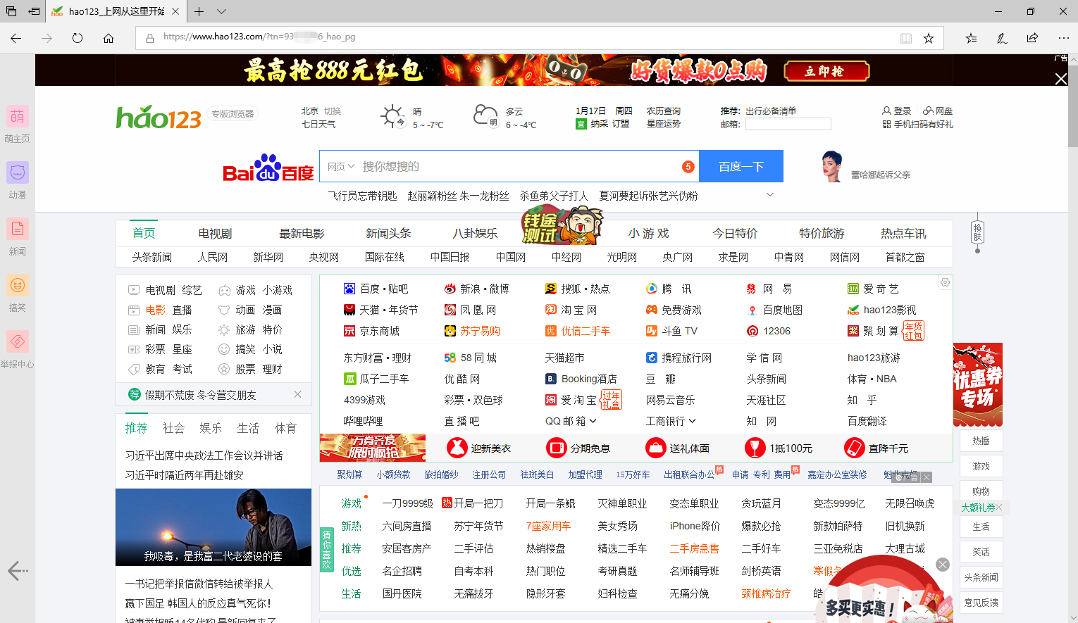This screenshot has height=623, width=1078.
Task: Open 百度地图 via its map pin icon
Action: [x=754, y=309]
